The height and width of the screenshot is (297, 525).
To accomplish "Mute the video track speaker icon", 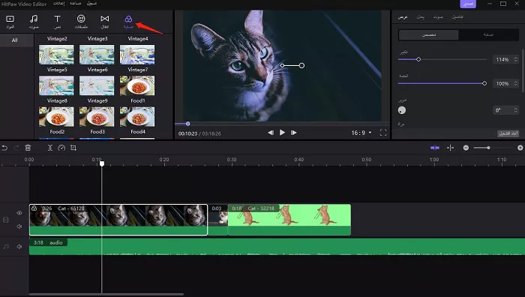I will (x=19, y=226).
